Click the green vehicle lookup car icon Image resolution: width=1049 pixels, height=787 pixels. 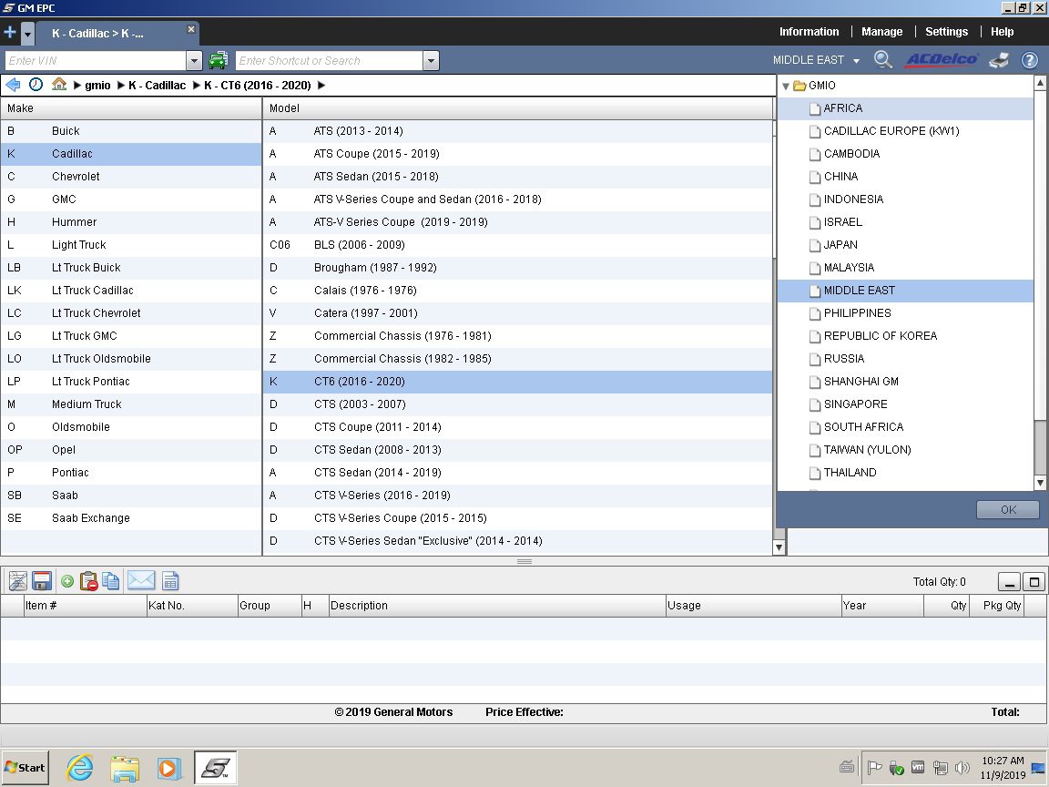218,61
